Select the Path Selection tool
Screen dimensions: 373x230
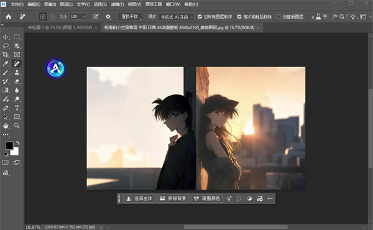(x=5, y=117)
